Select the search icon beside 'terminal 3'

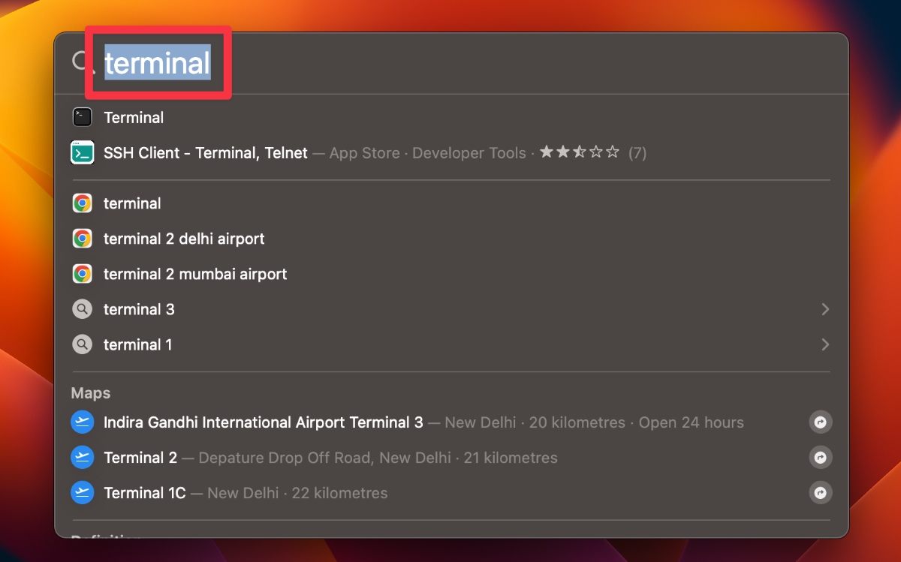(82, 309)
